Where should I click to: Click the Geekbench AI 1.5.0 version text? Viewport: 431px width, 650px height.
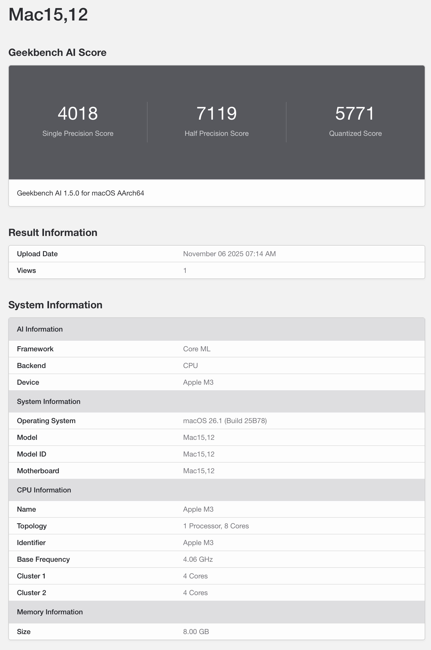pos(80,193)
